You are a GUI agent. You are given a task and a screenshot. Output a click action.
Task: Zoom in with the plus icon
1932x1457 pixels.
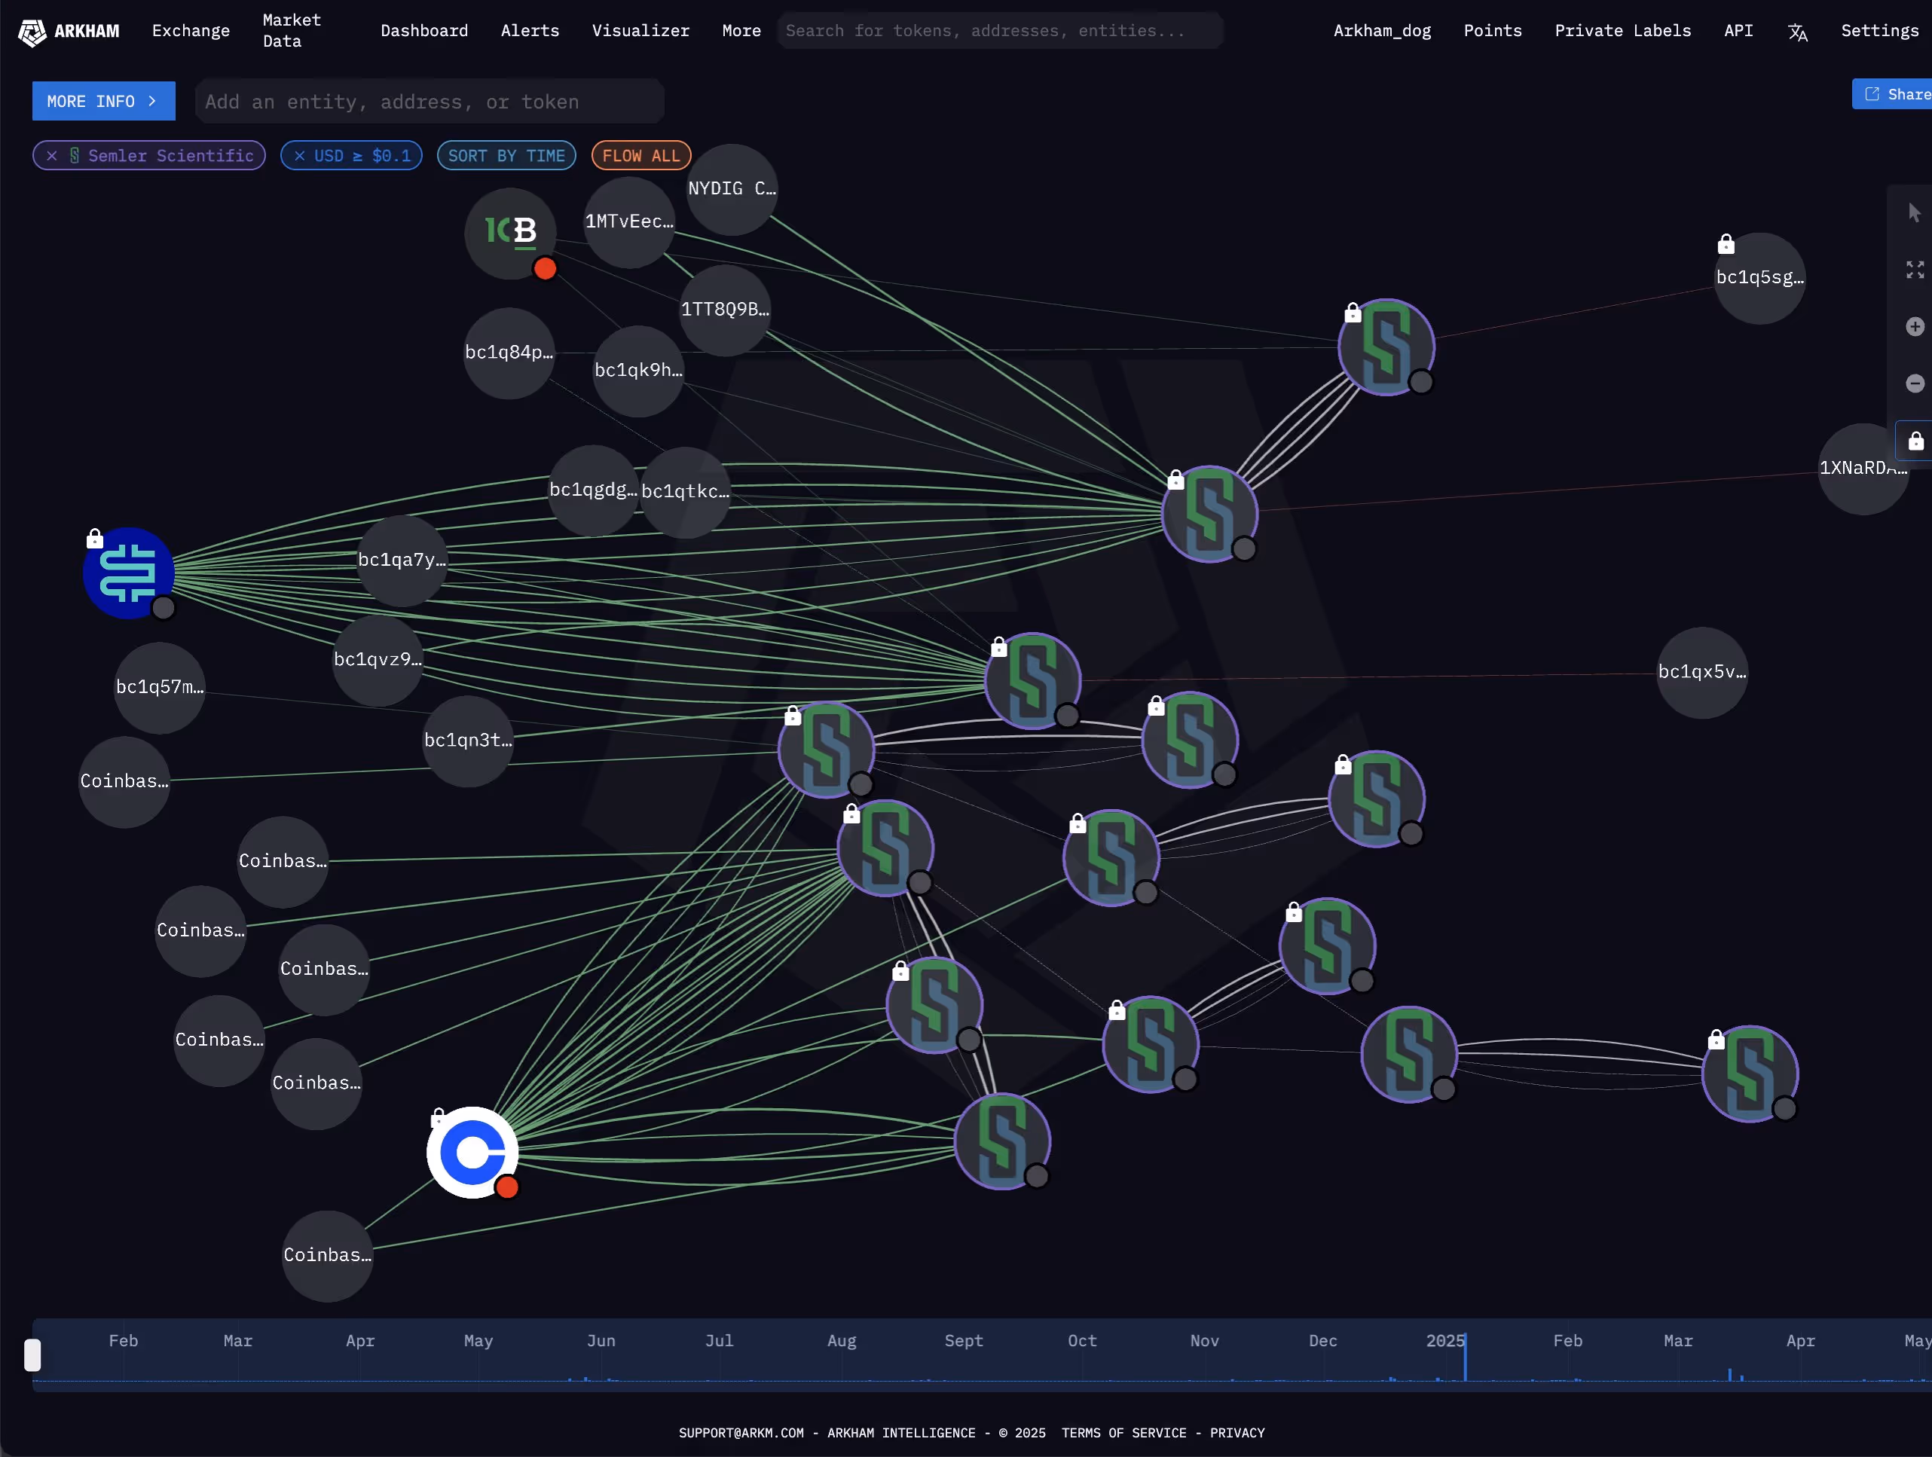pyautogui.click(x=1914, y=327)
